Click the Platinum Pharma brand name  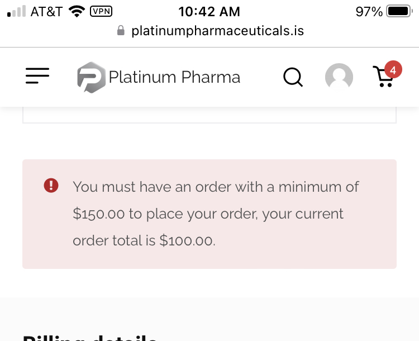click(x=174, y=77)
